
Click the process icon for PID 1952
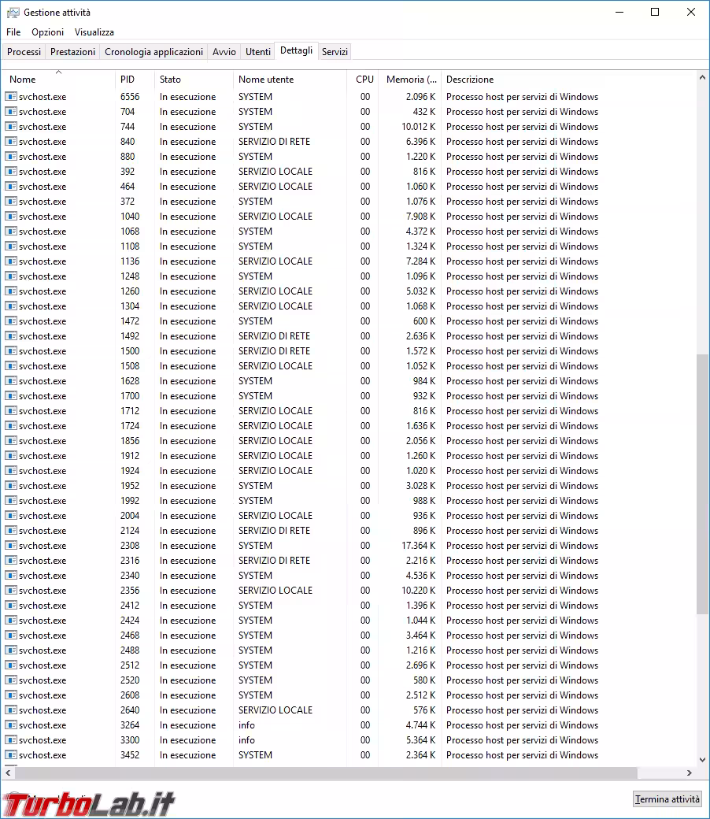(x=11, y=486)
